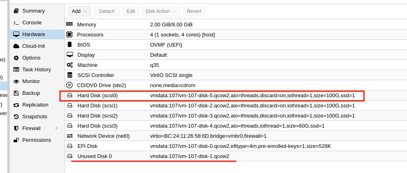407x173 pixels.
Task: Select the Unused Disk 0 row
Action: [x=236, y=156]
